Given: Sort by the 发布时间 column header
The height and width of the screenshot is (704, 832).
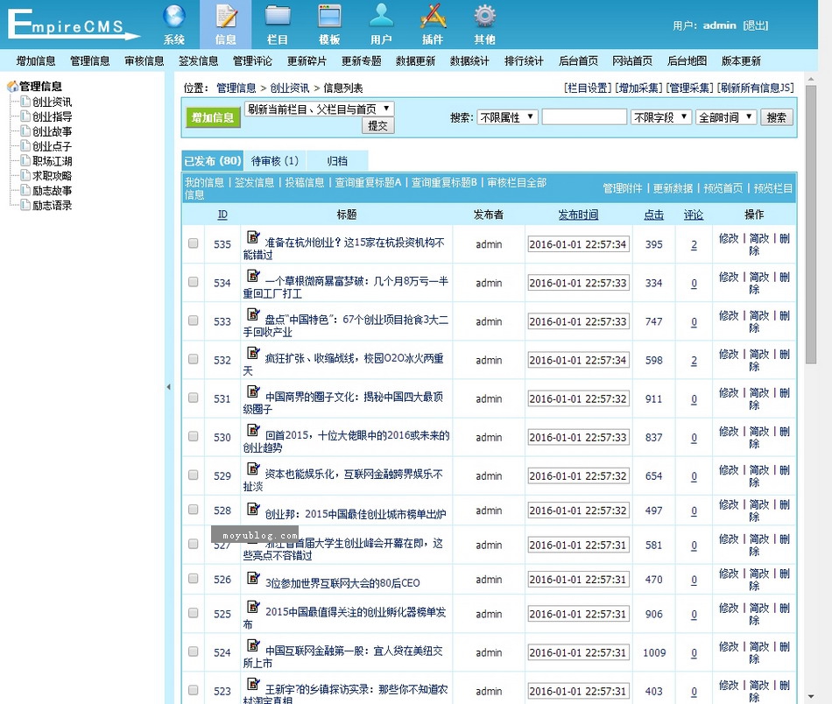Looking at the screenshot, I should [x=578, y=215].
